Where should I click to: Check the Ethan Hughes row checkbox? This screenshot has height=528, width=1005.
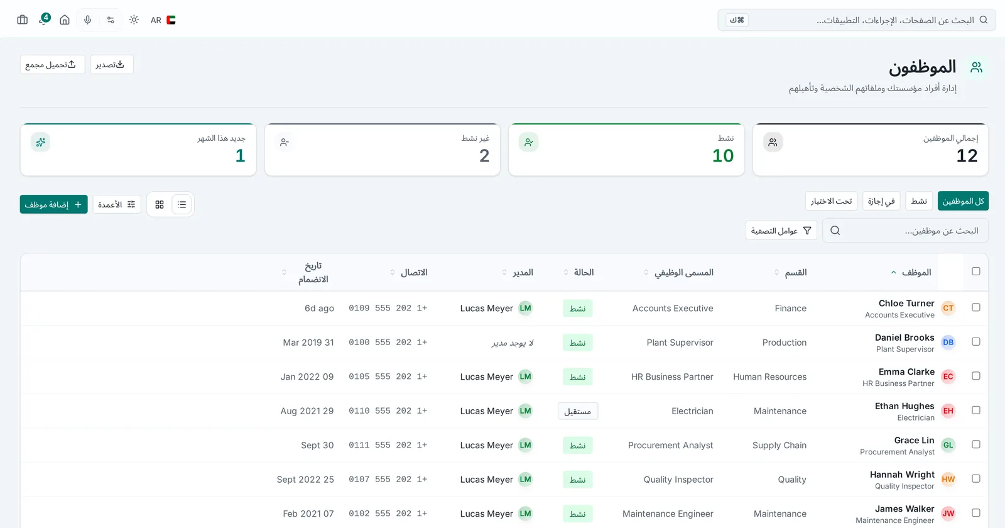click(976, 410)
